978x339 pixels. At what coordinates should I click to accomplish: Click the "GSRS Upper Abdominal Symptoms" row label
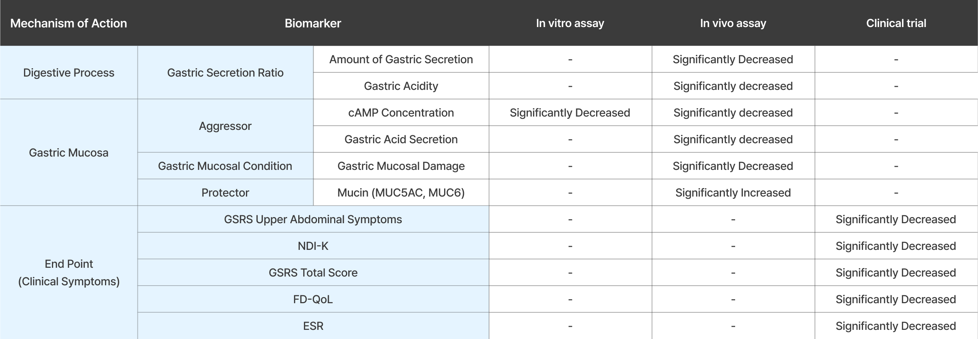click(x=313, y=219)
